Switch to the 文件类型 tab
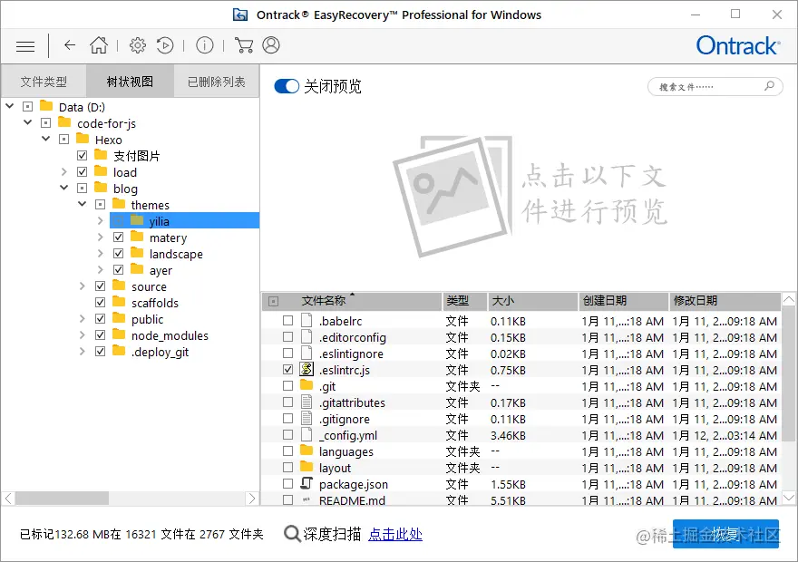The width and height of the screenshot is (798, 562). click(44, 82)
